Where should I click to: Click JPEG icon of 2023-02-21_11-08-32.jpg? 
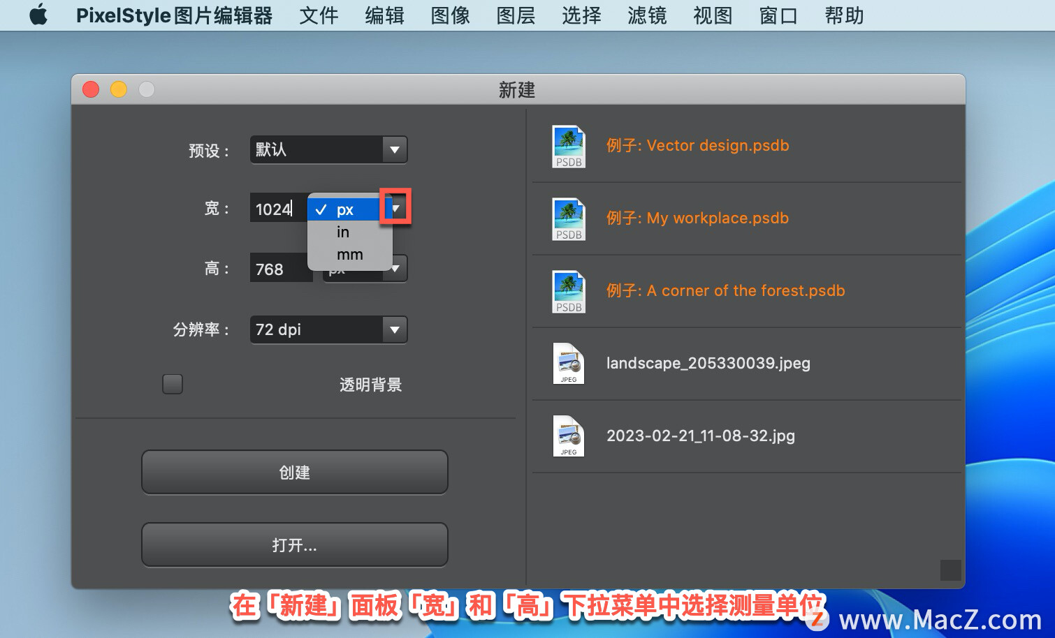point(569,436)
